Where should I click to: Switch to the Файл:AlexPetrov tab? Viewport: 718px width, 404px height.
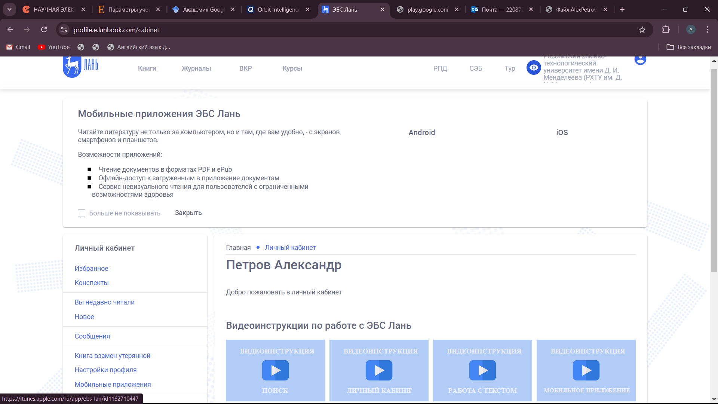point(576,9)
